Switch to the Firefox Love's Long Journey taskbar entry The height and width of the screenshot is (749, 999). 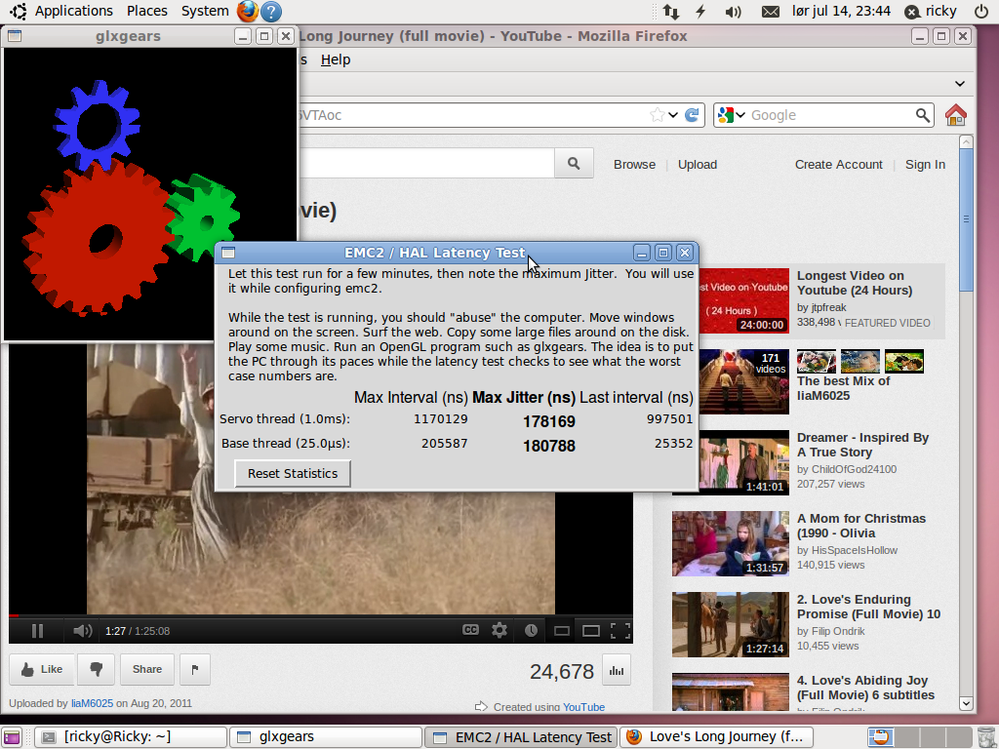[x=717, y=737]
